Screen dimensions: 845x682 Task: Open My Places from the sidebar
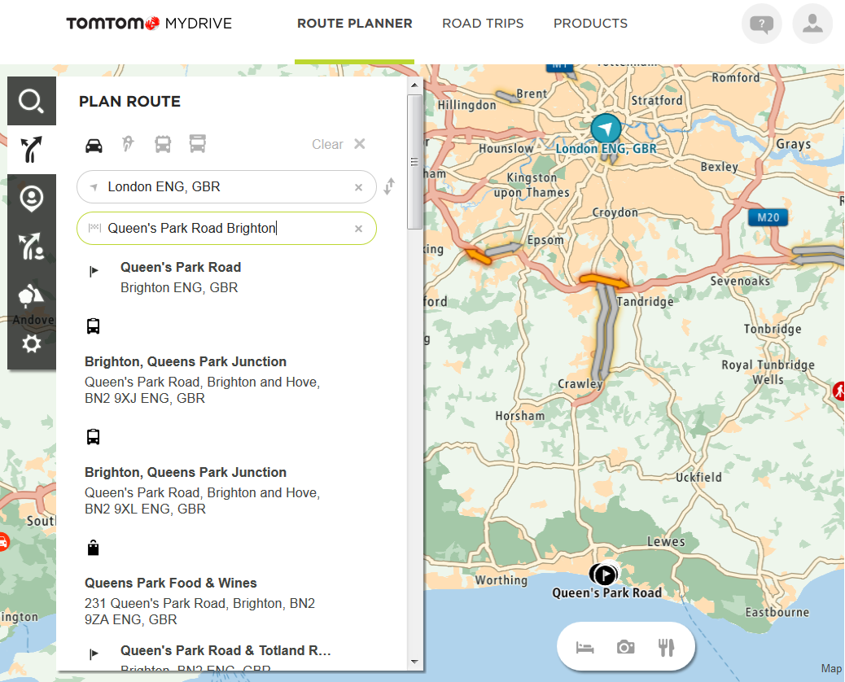point(31,199)
